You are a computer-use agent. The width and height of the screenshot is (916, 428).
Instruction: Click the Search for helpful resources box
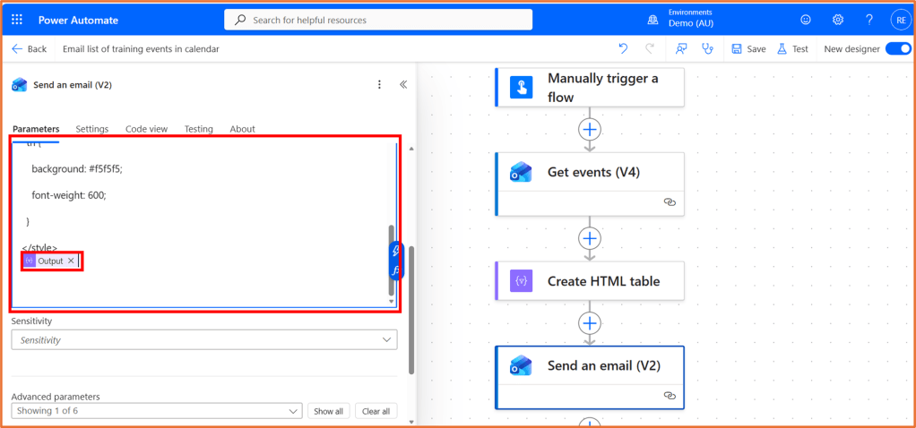click(x=378, y=20)
